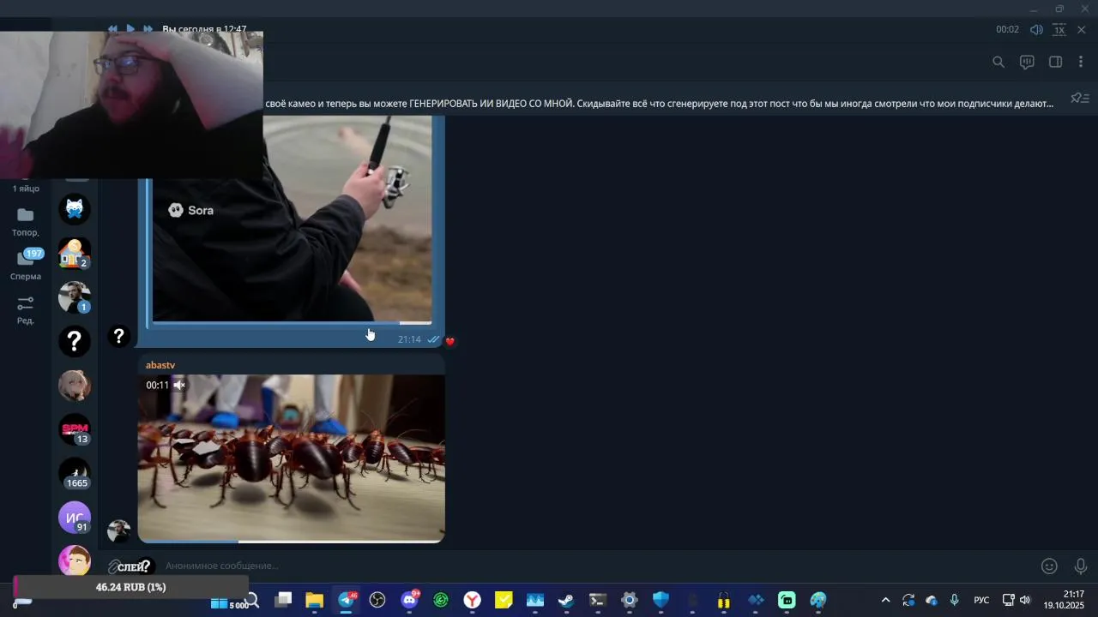Select the Сперма chat folder with 197 badge
This screenshot has height=617, width=1098.
point(26,265)
